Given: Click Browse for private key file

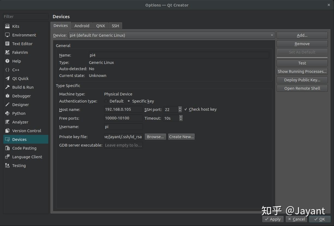Looking at the screenshot, I should 155,137.
